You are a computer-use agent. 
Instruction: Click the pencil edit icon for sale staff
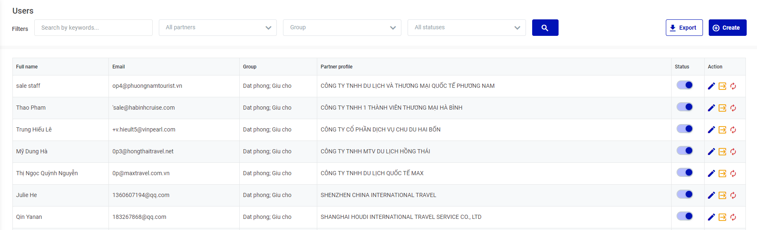click(x=711, y=86)
